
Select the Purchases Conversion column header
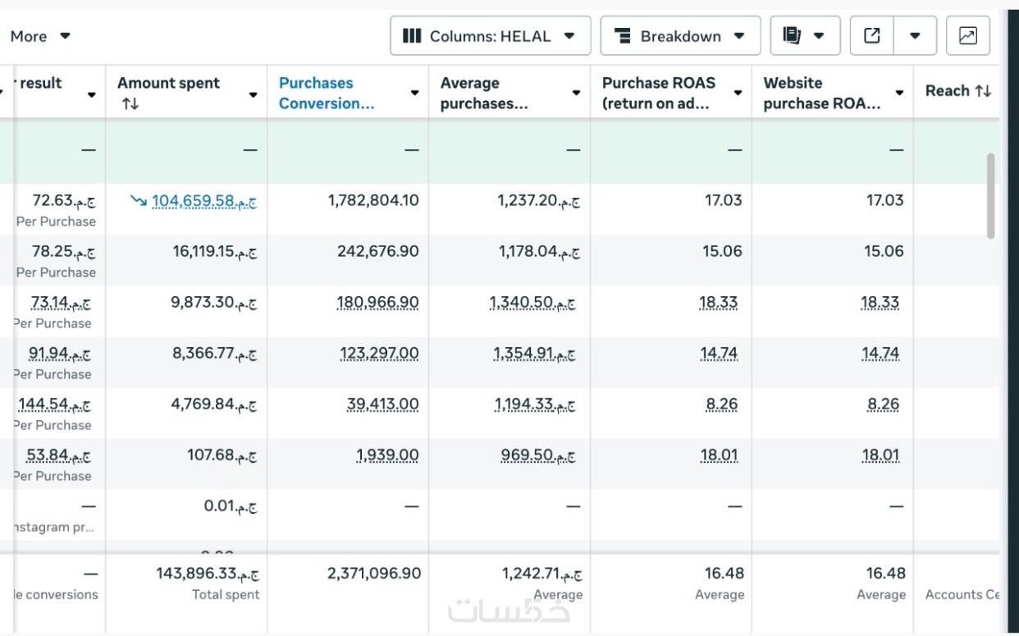click(x=327, y=93)
